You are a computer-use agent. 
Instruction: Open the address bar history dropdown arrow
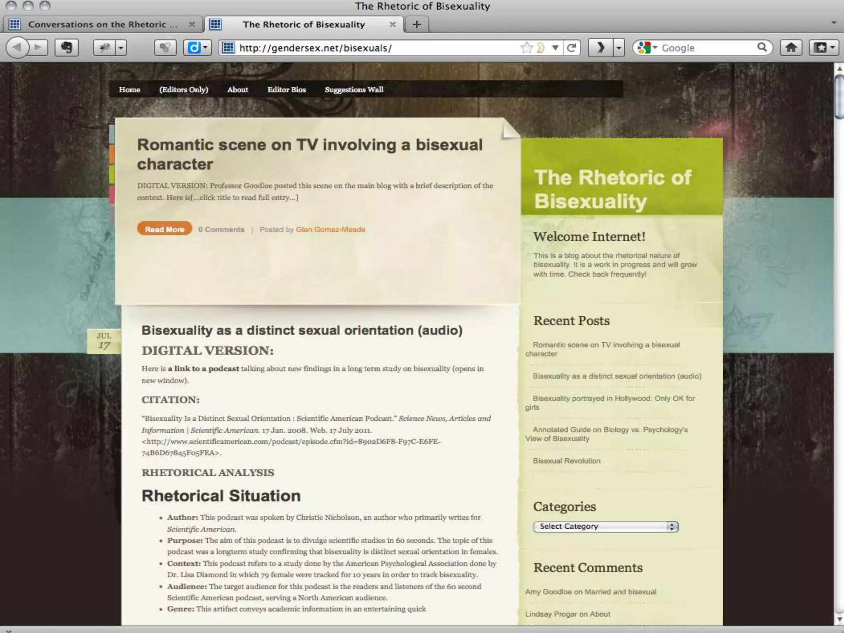tap(555, 48)
